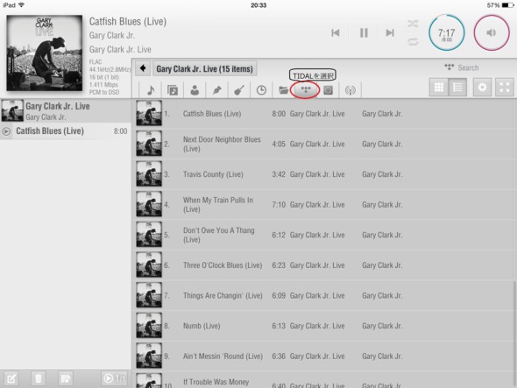The image size is (517, 388).
Task: Play track 7 Things Are Changin' (Live)
Action: (x=323, y=296)
